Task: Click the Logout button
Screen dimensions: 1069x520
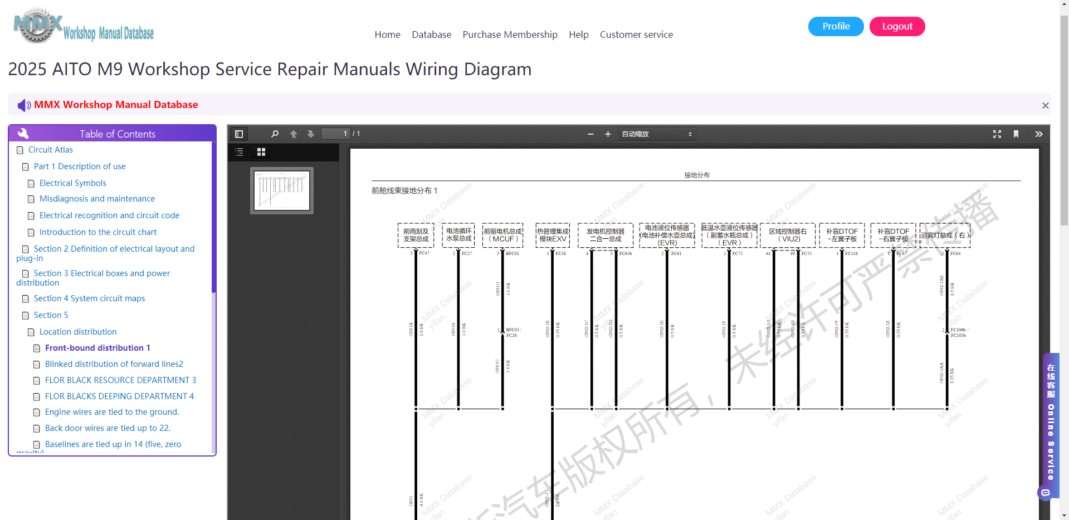Action: pos(897,26)
